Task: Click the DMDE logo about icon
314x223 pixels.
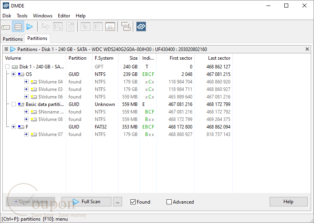Action: click(x=141, y=26)
